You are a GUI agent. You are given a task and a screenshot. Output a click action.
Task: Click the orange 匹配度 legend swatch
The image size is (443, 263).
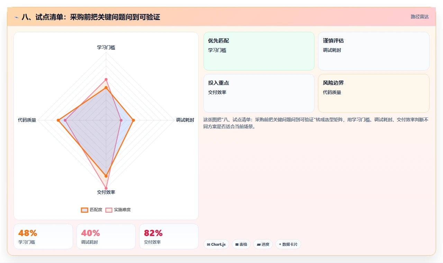tap(84, 210)
